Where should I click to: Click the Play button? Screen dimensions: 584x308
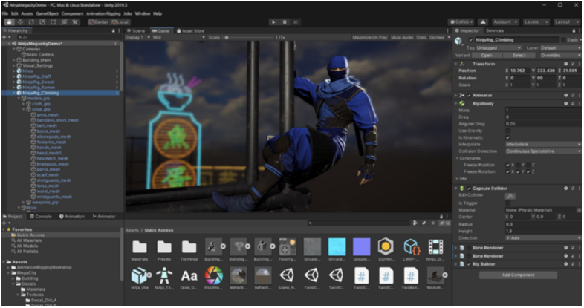(x=273, y=22)
